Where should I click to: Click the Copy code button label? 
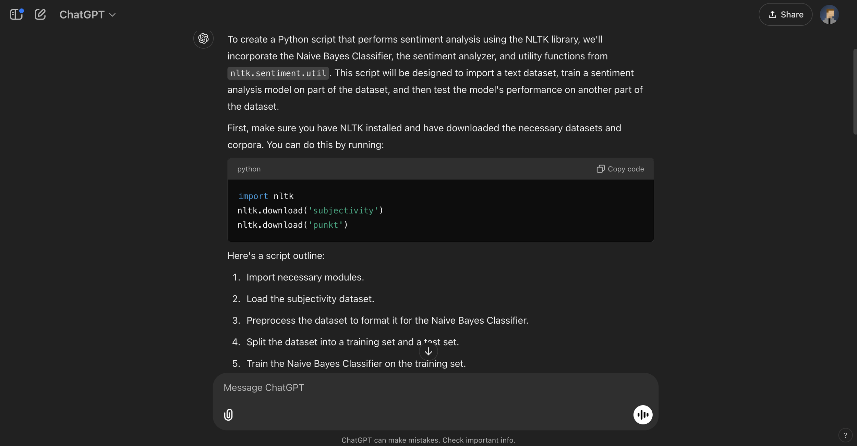(x=626, y=169)
